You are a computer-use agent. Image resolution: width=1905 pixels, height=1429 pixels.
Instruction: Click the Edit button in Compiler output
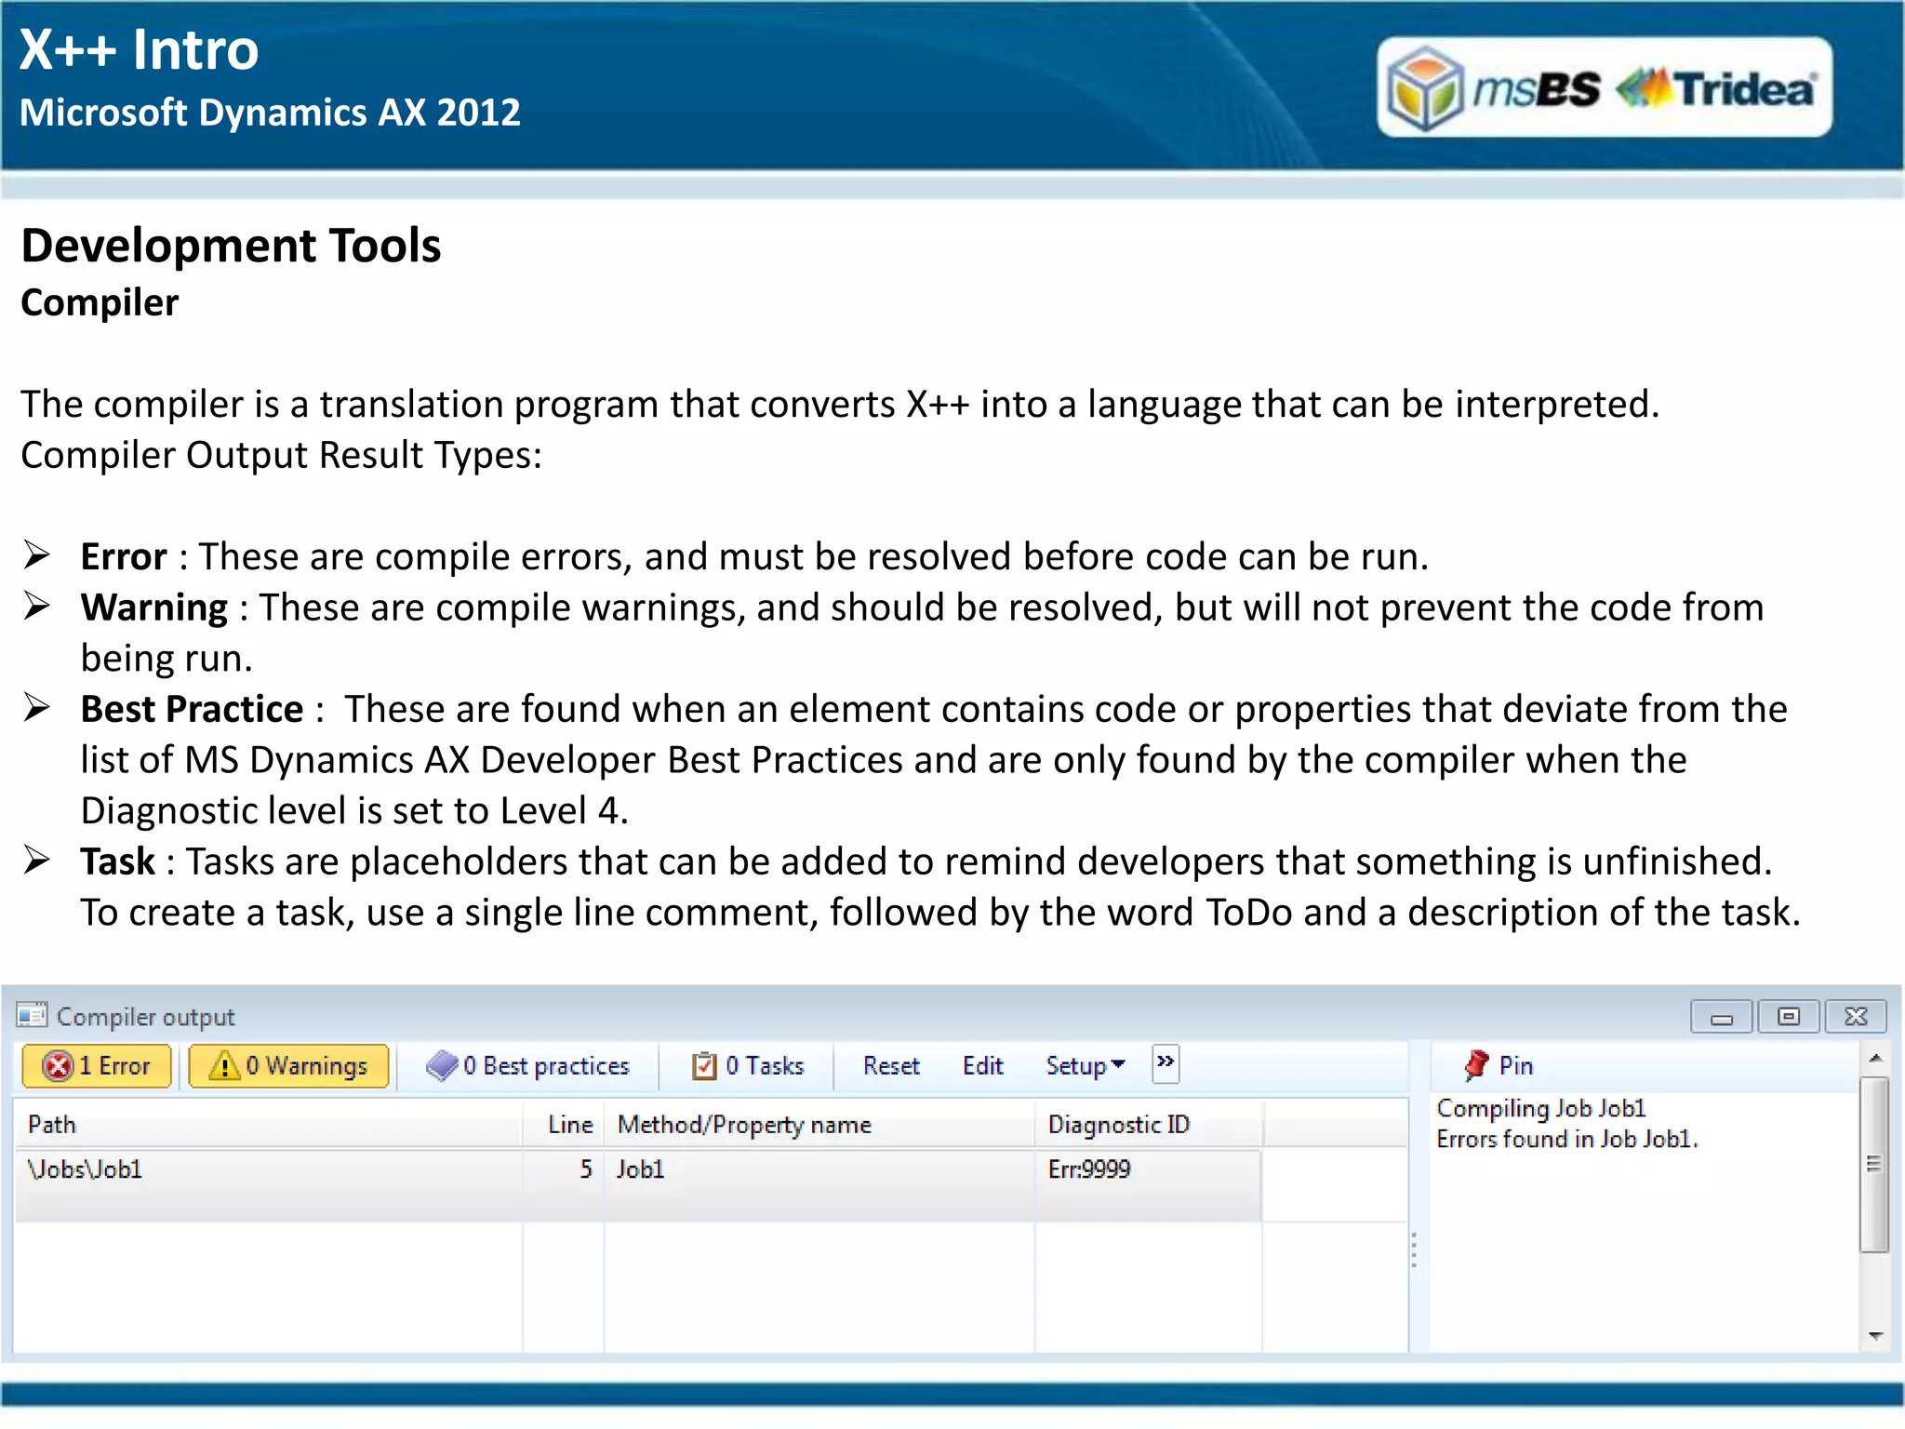coord(983,1065)
